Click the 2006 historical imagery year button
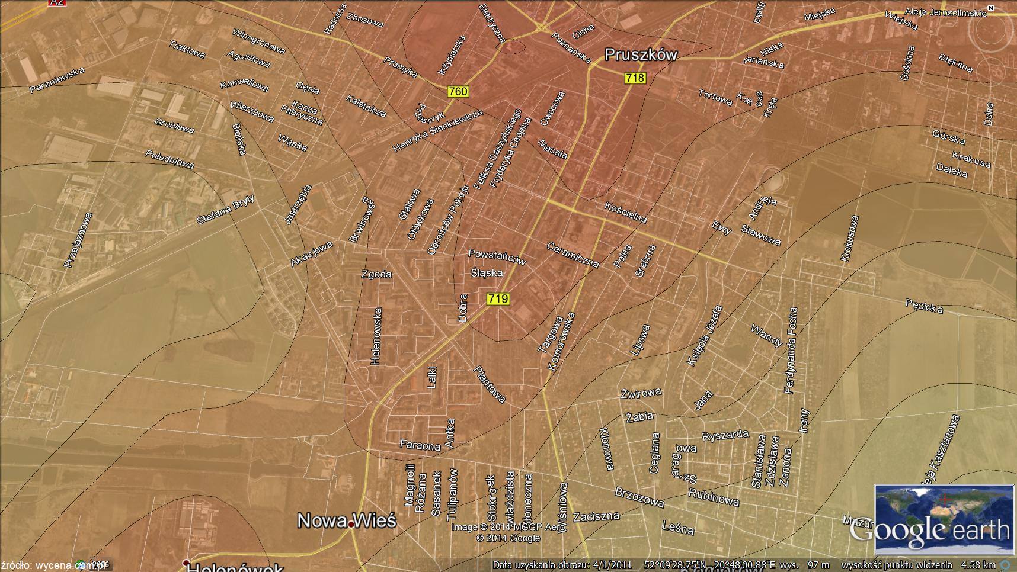1017x572 pixels. 100,564
